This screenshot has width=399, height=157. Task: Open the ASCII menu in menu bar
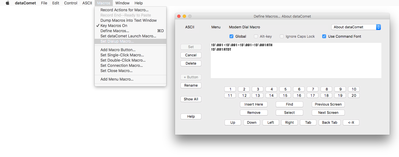point(87,3)
